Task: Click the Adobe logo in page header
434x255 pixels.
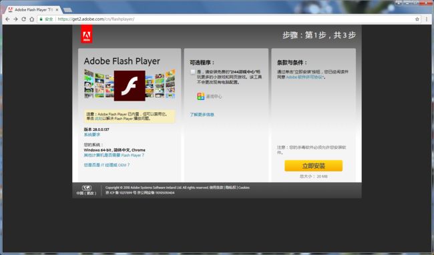Action: [87, 34]
